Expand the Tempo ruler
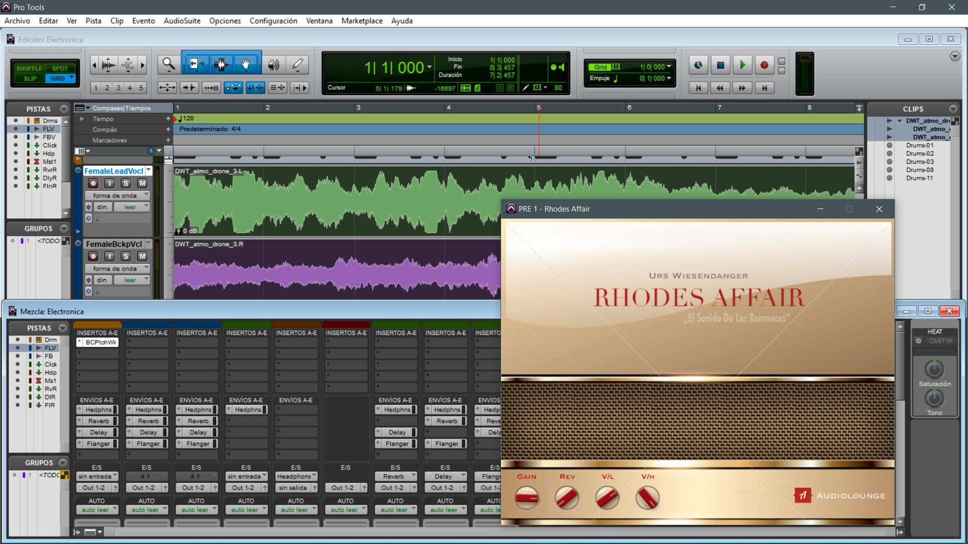 click(x=82, y=119)
